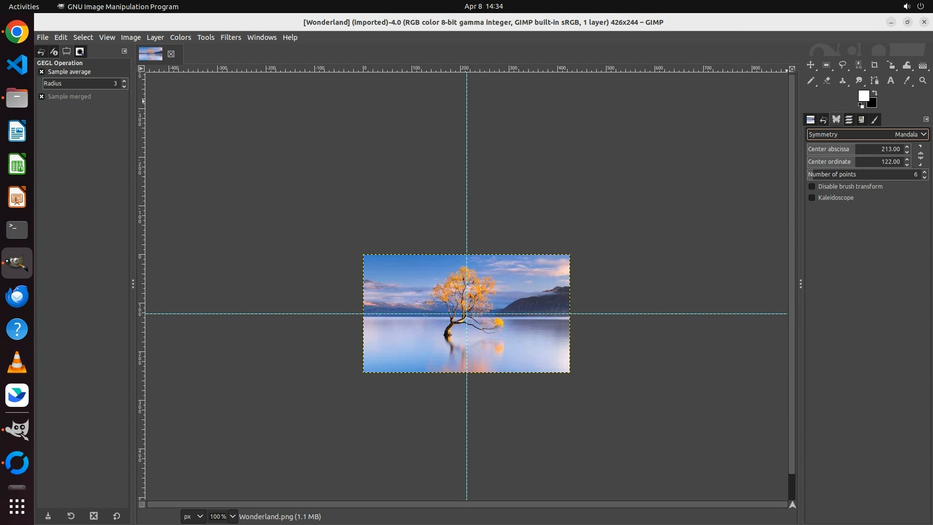Select the Free Select lasso tool
The image size is (933, 525).
(x=843, y=65)
